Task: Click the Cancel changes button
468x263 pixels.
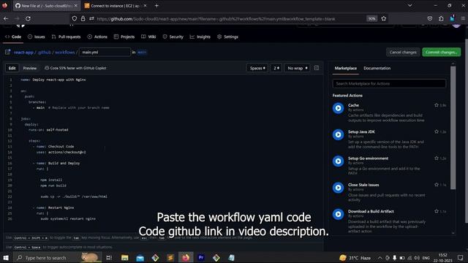Action: point(403,52)
